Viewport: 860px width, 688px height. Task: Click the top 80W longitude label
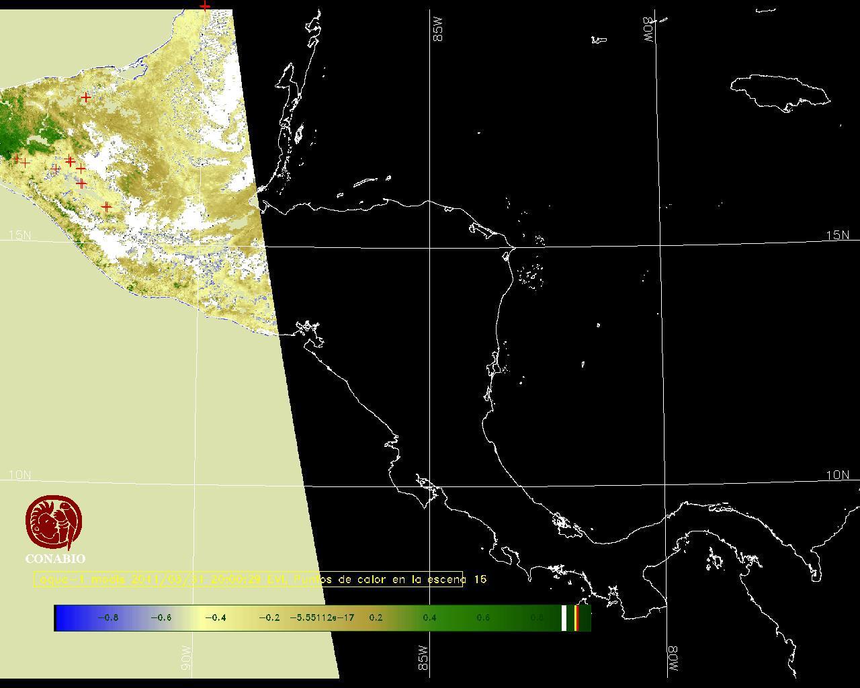(649, 30)
